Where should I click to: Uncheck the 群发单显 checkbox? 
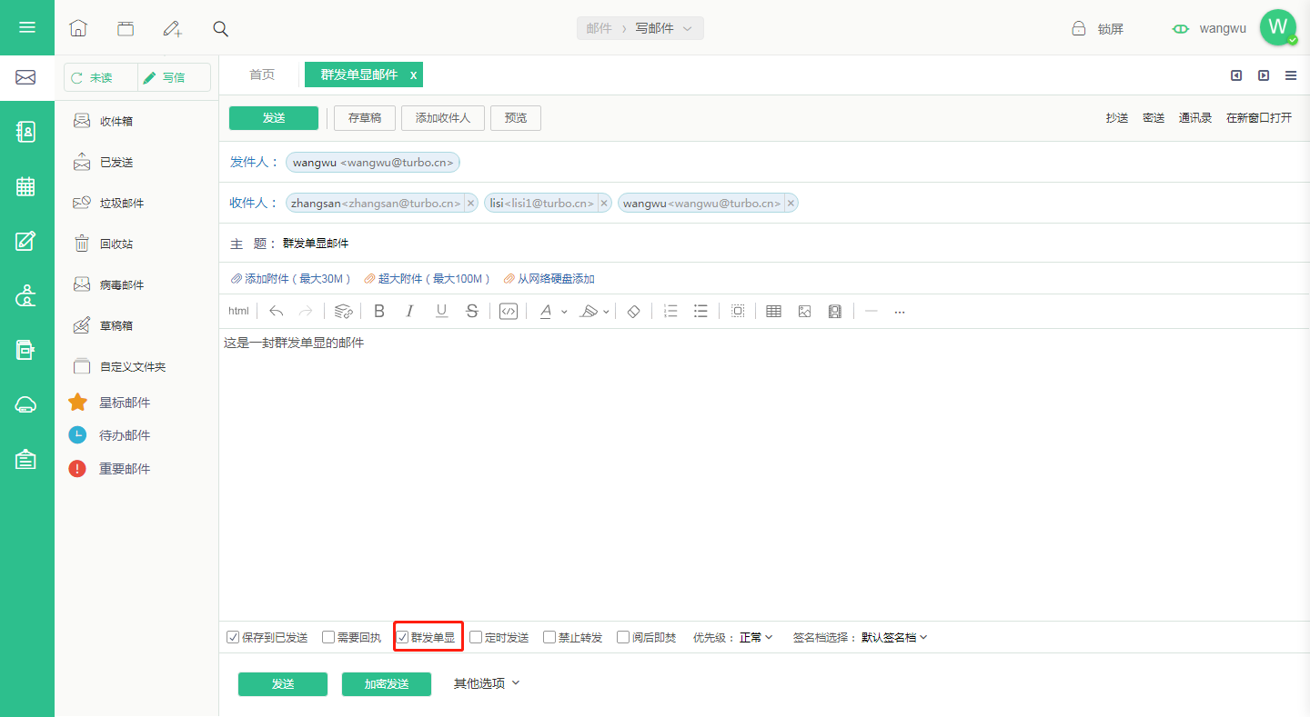pos(402,637)
